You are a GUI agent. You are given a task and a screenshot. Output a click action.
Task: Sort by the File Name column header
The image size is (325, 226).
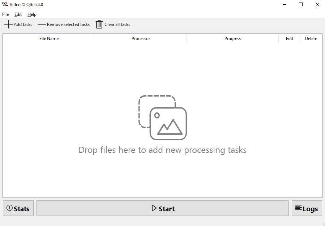[49, 39]
